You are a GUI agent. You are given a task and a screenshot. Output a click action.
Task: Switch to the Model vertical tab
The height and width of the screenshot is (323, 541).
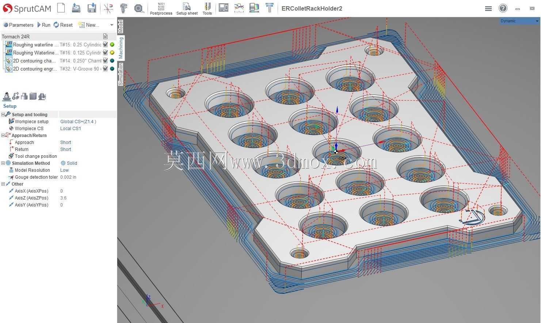(121, 26)
